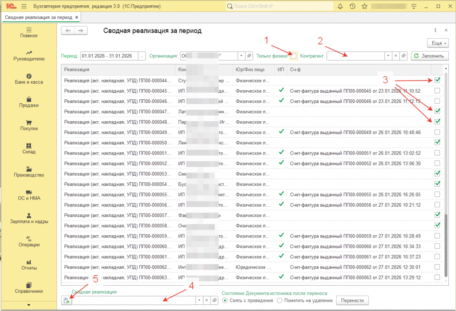
Task: Sort by ИП column header
Action: click(281, 70)
